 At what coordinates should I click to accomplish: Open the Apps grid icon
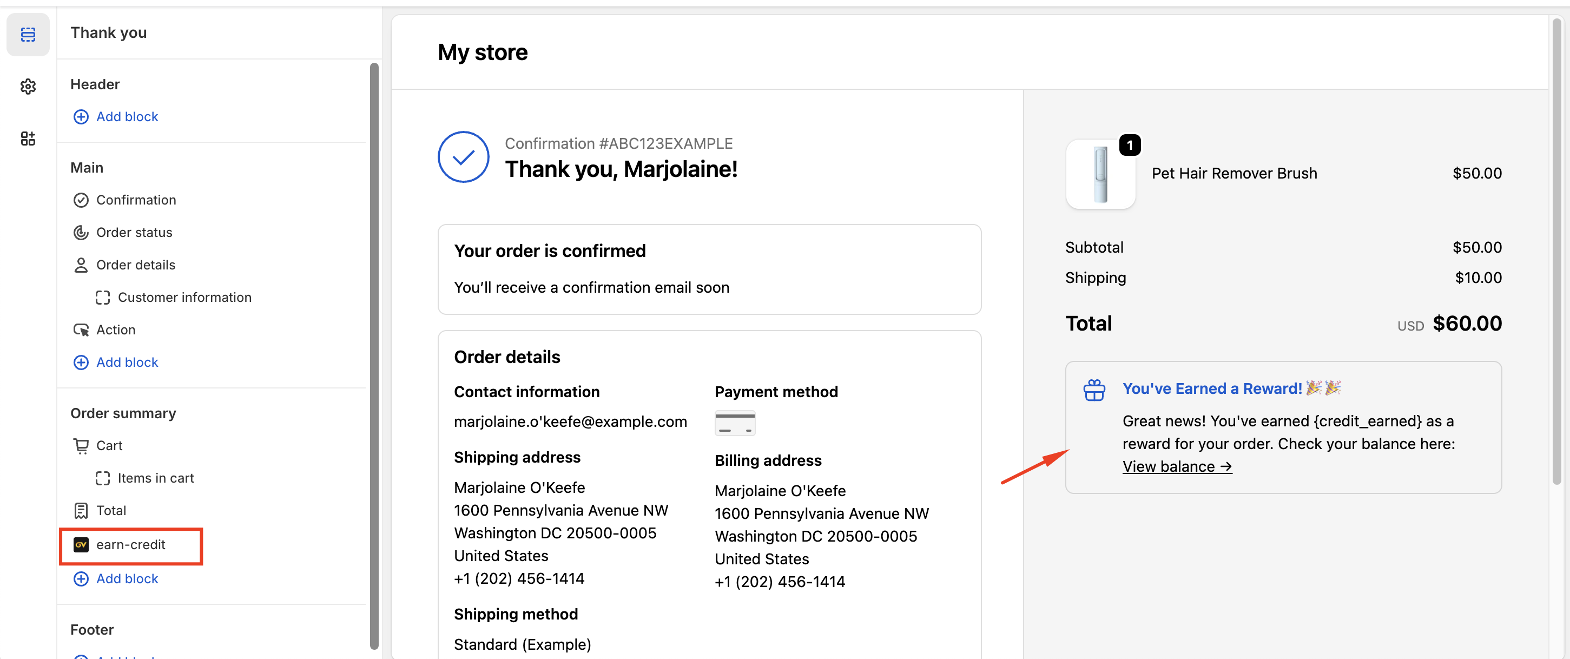click(x=28, y=139)
